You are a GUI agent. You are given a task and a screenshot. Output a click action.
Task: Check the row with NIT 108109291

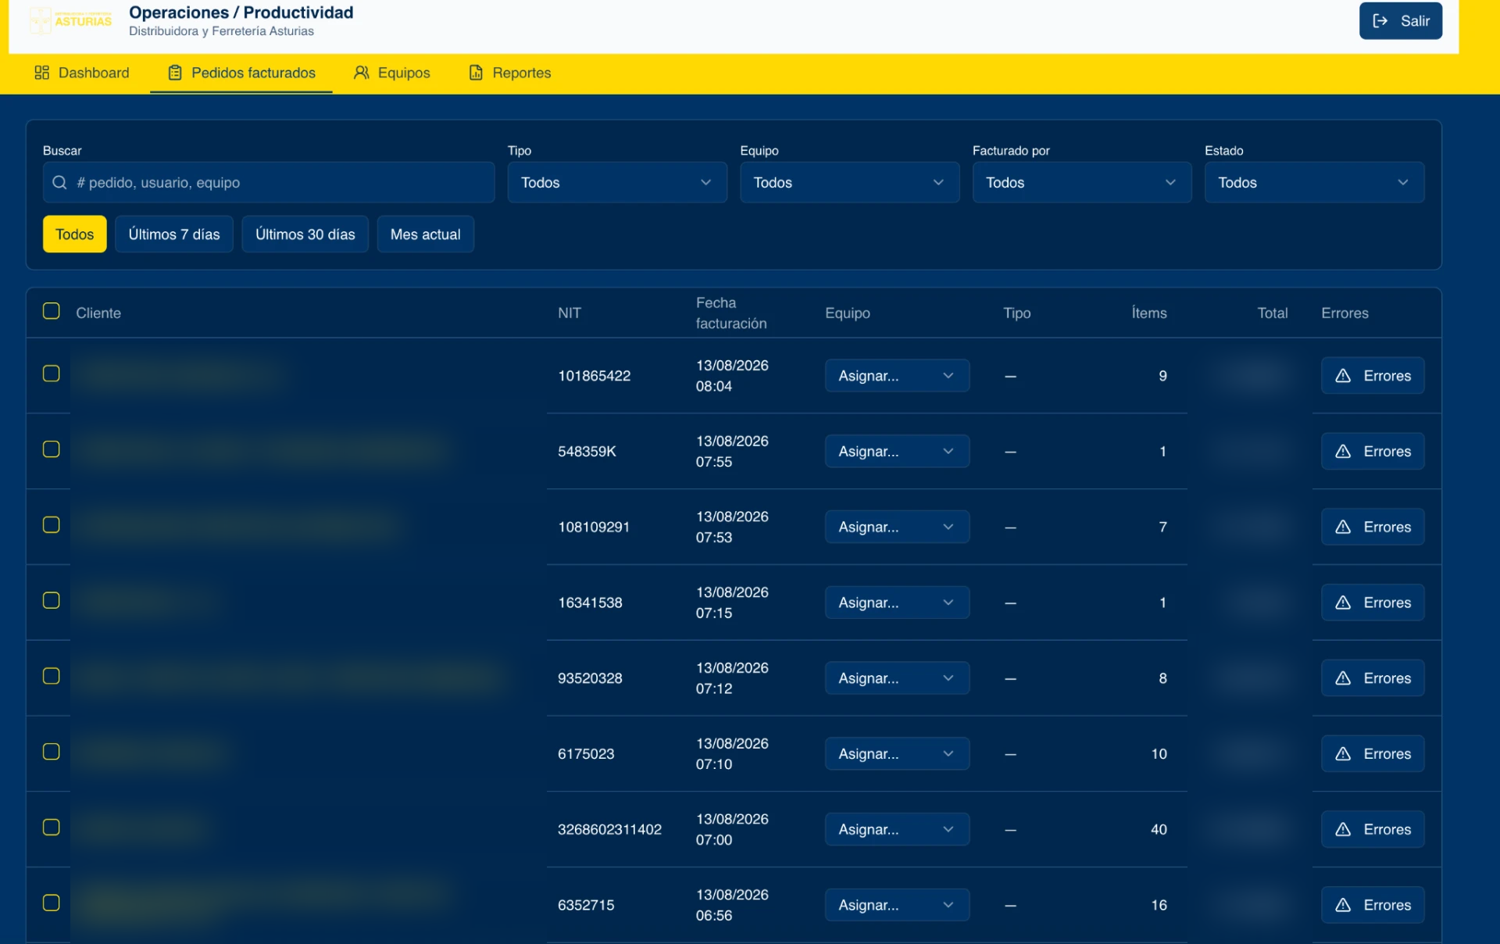tap(52, 525)
